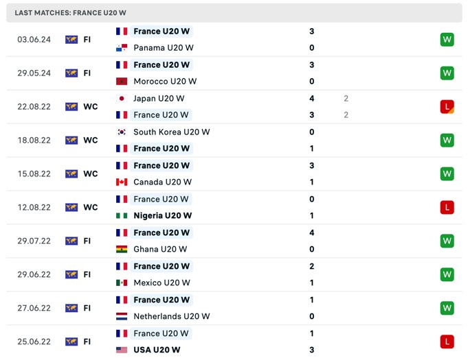Open the Nigeria U20 W team link
Image resolution: width=470 pixels, height=358 pixels.
162,215
